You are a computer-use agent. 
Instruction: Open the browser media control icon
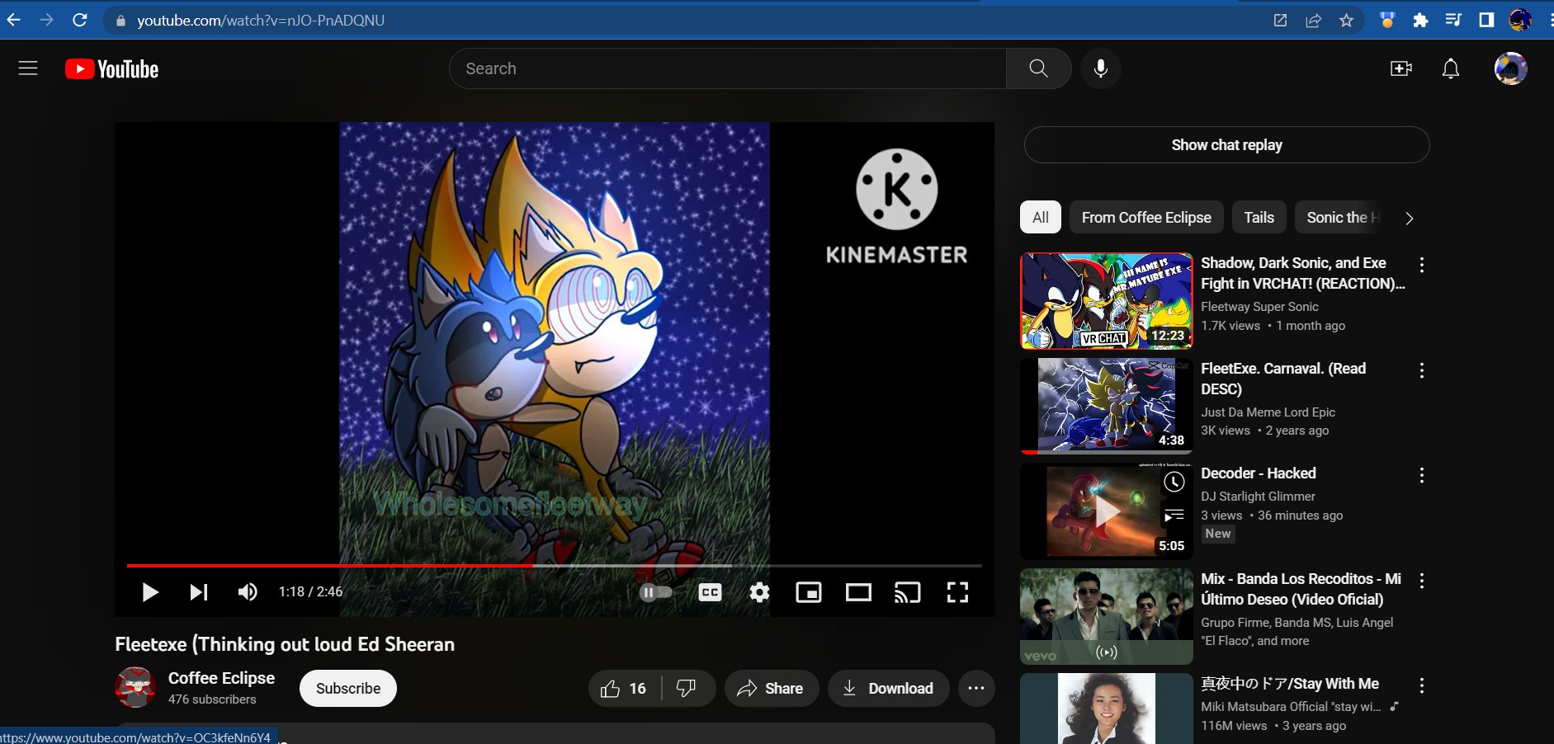(x=1453, y=21)
